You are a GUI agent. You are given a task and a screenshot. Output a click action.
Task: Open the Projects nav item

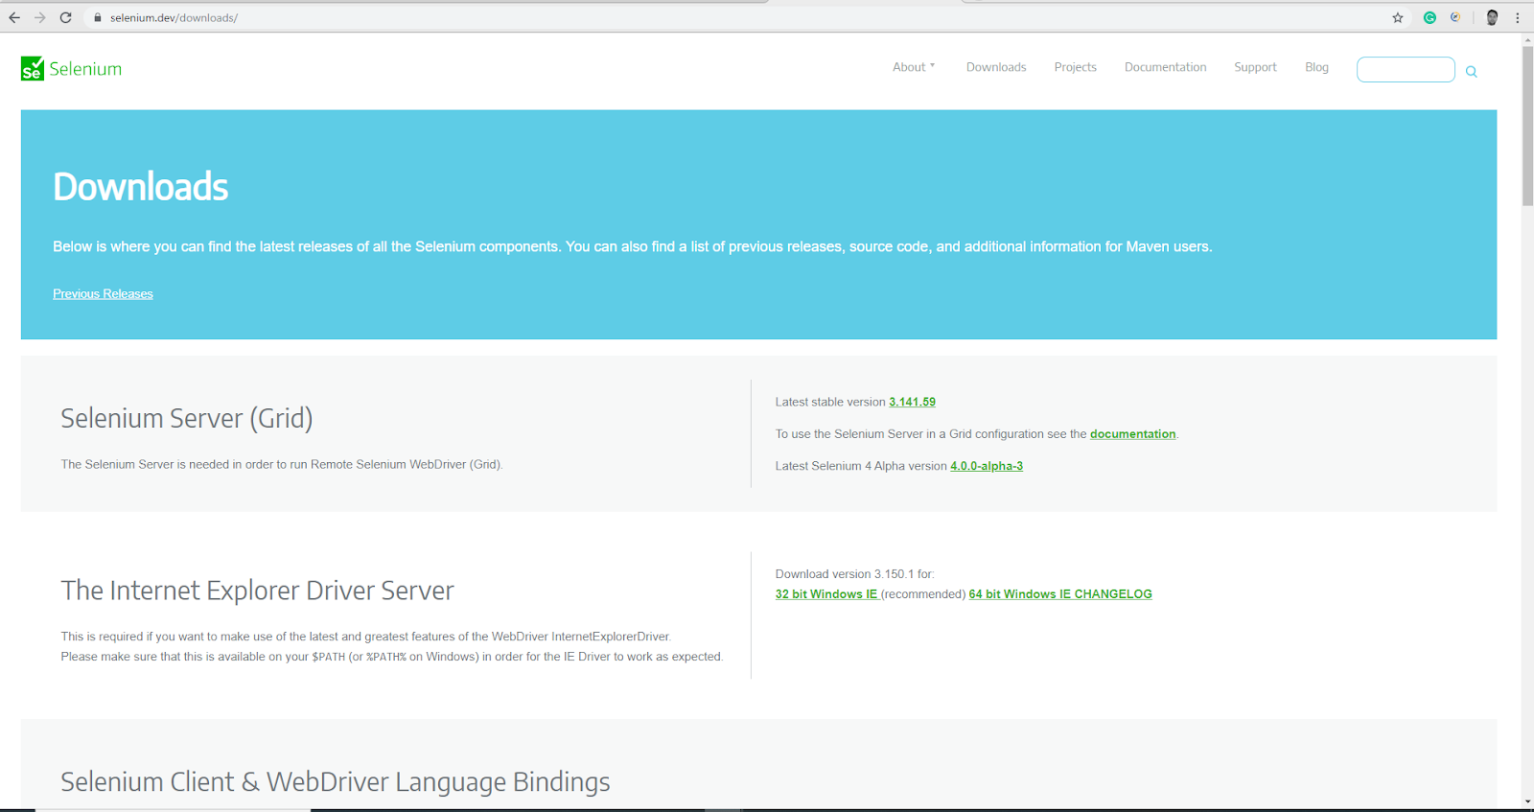pyautogui.click(x=1075, y=67)
